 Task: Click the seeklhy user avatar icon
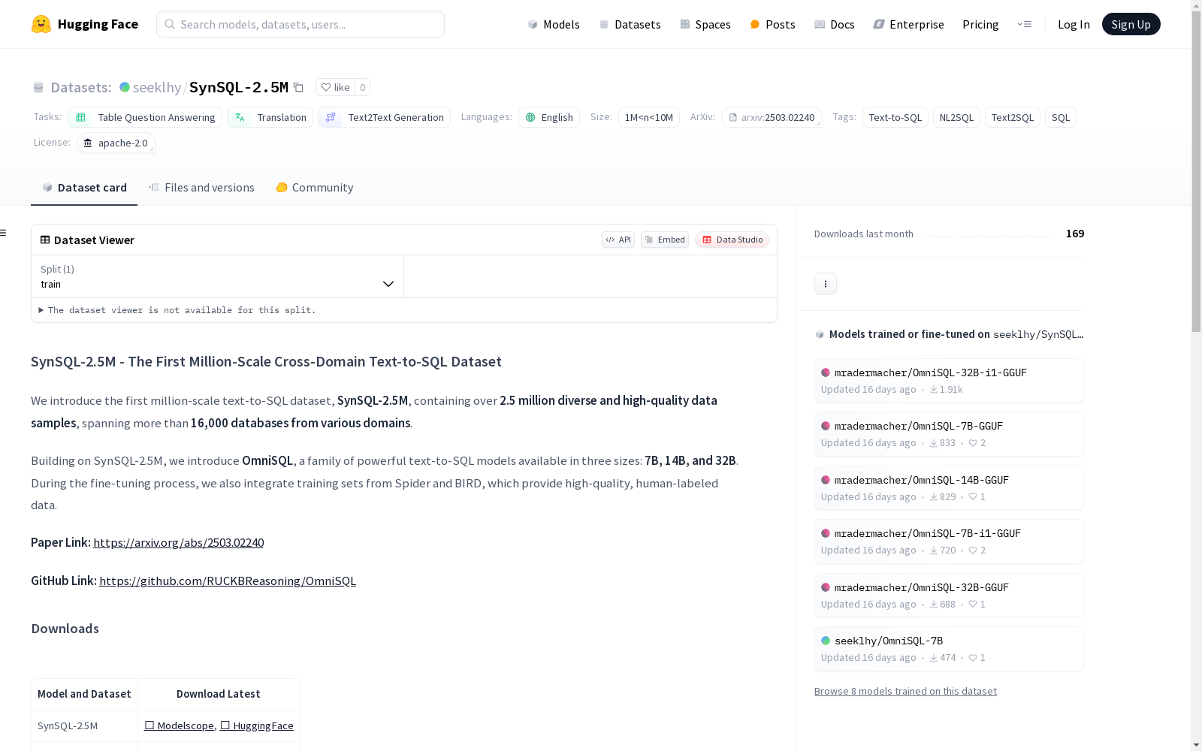pyautogui.click(x=125, y=87)
